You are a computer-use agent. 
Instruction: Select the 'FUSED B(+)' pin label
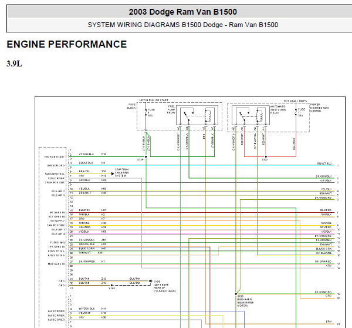point(57,243)
